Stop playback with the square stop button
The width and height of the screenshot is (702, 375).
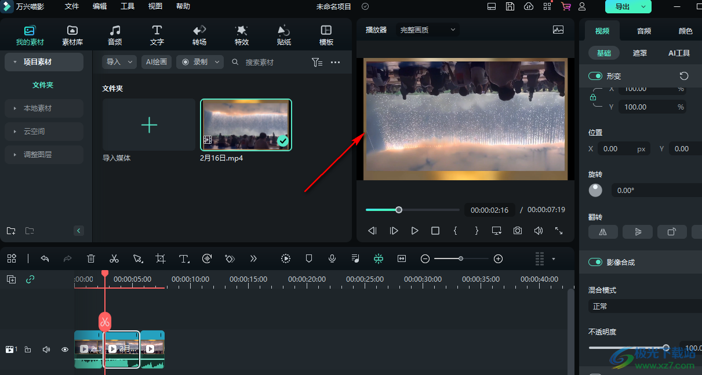(x=435, y=231)
